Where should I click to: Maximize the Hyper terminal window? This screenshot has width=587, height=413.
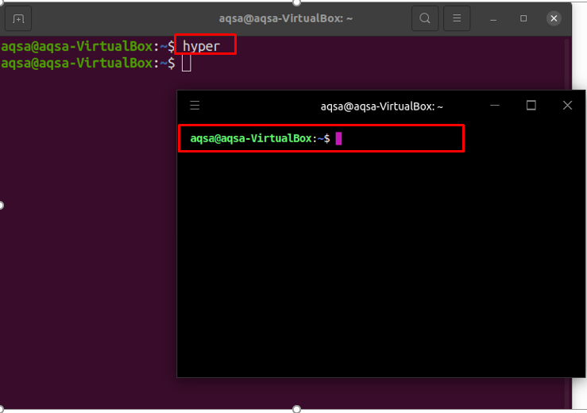click(531, 105)
